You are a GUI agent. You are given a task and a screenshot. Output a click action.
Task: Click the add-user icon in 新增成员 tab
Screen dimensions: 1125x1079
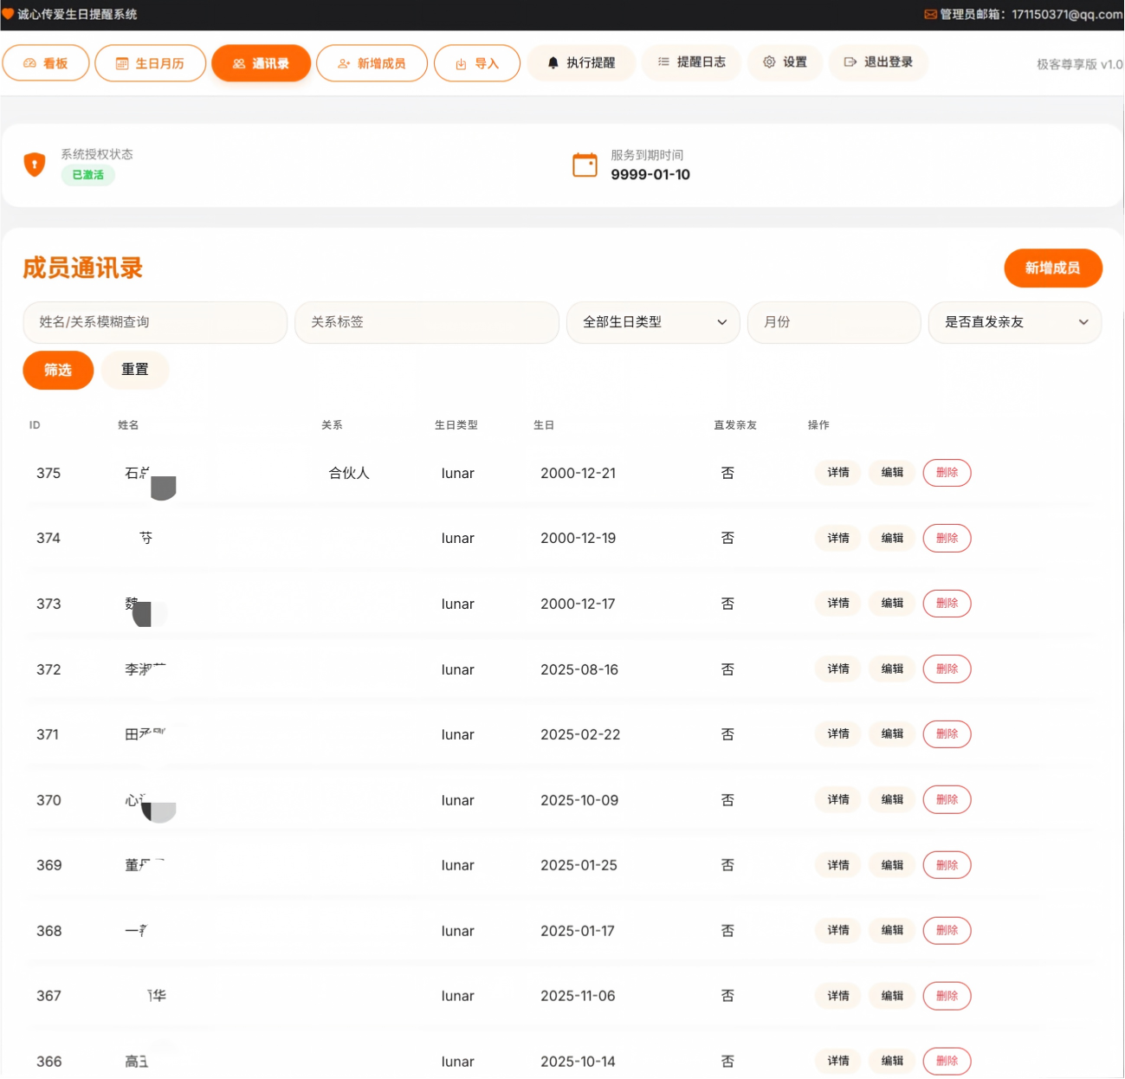pyautogui.click(x=344, y=63)
